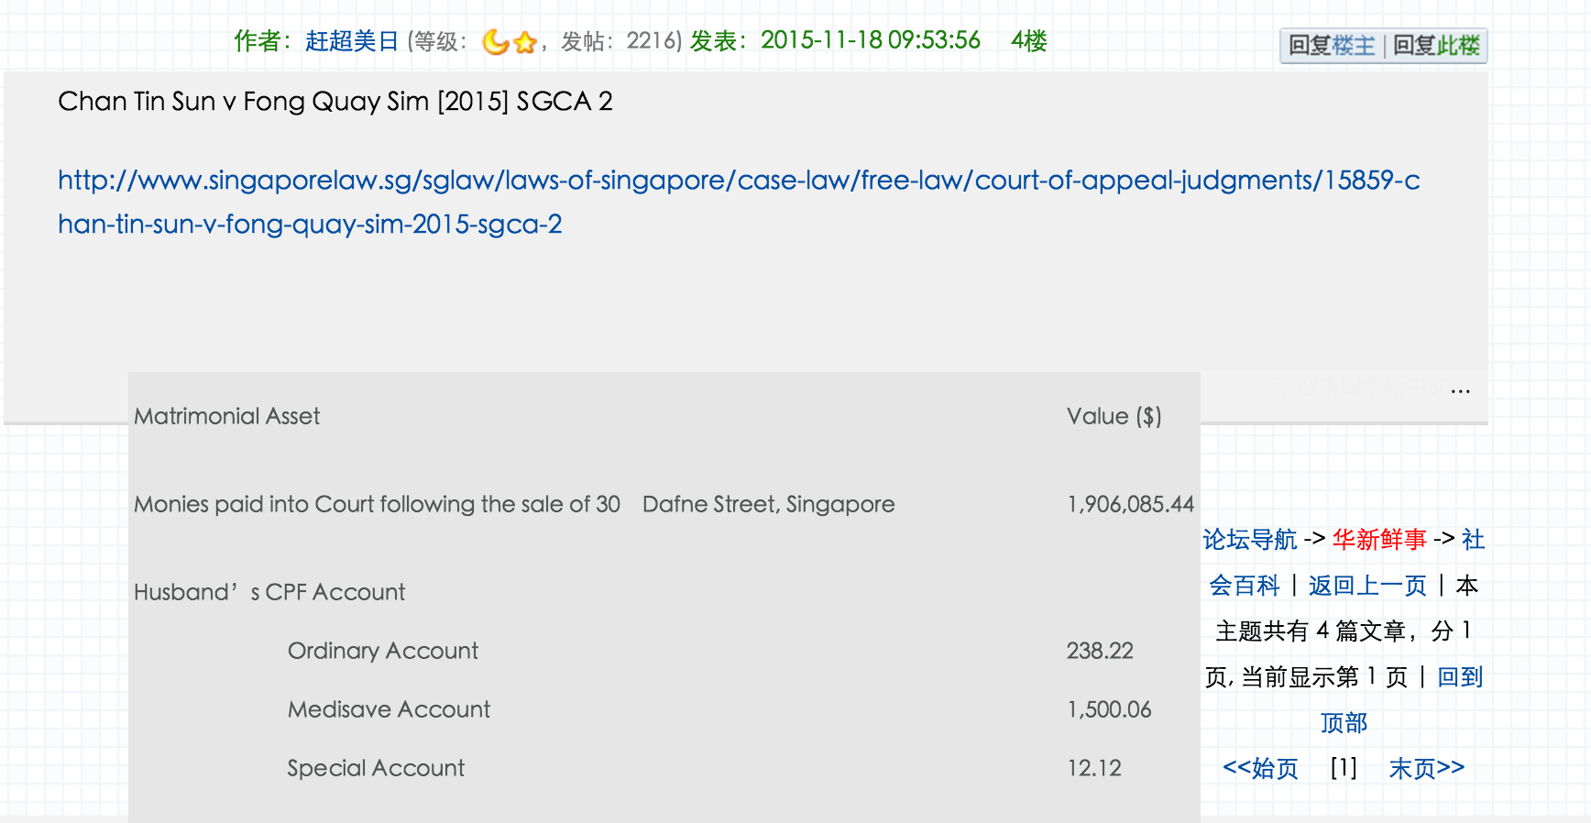Image resolution: width=1591 pixels, height=823 pixels.
Task: Click the star level icon beside the author
Action: pos(525,42)
